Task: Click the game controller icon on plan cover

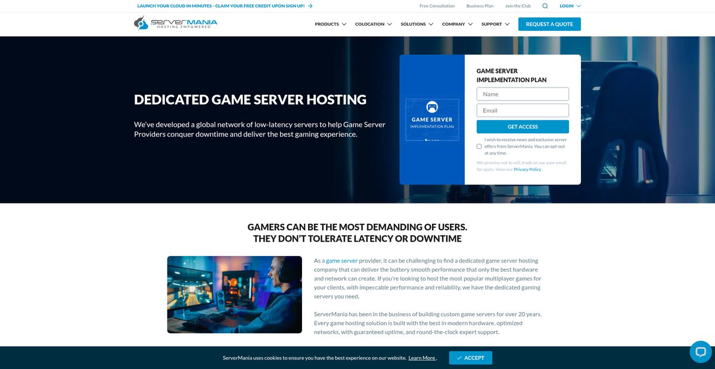Action: pyautogui.click(x=432, y=108)
